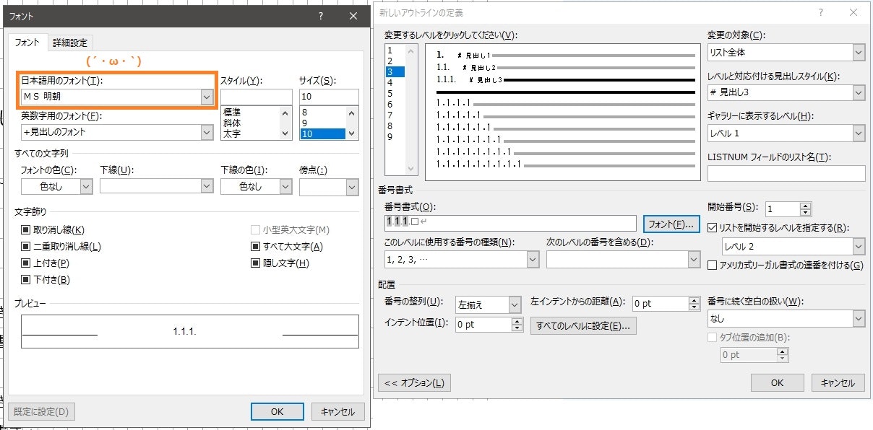Increase the 開始番号 value
873x430 pixels.
806,205
